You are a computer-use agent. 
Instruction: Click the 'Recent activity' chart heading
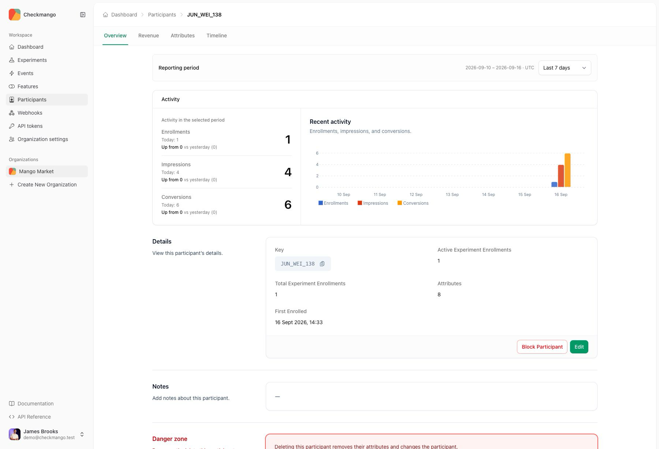[330, 122]
